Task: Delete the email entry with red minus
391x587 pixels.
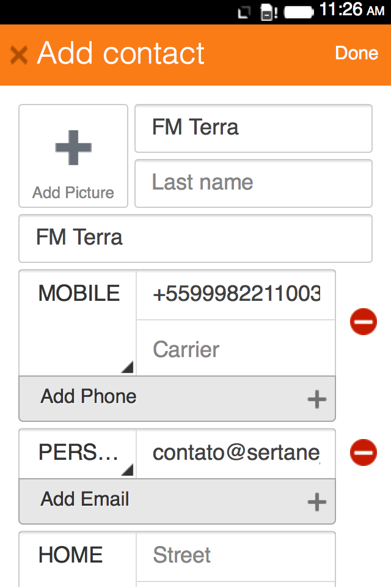Action: pyautogui.click(x=364, y=452)
